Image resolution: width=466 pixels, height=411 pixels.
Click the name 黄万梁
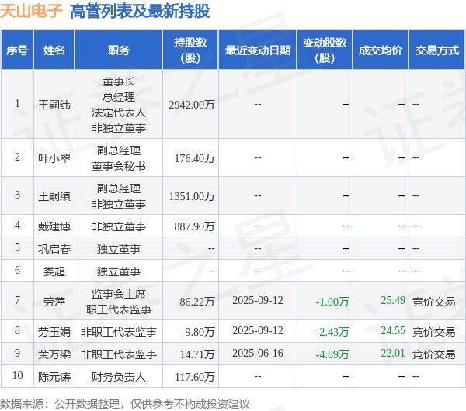click(54, 354)
